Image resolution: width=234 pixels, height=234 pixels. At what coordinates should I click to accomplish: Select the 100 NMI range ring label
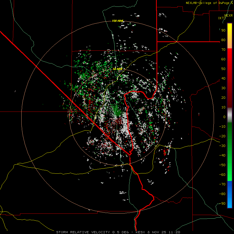[118, 21]
